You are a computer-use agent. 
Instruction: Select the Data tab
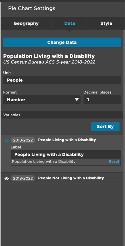[69, 23]
